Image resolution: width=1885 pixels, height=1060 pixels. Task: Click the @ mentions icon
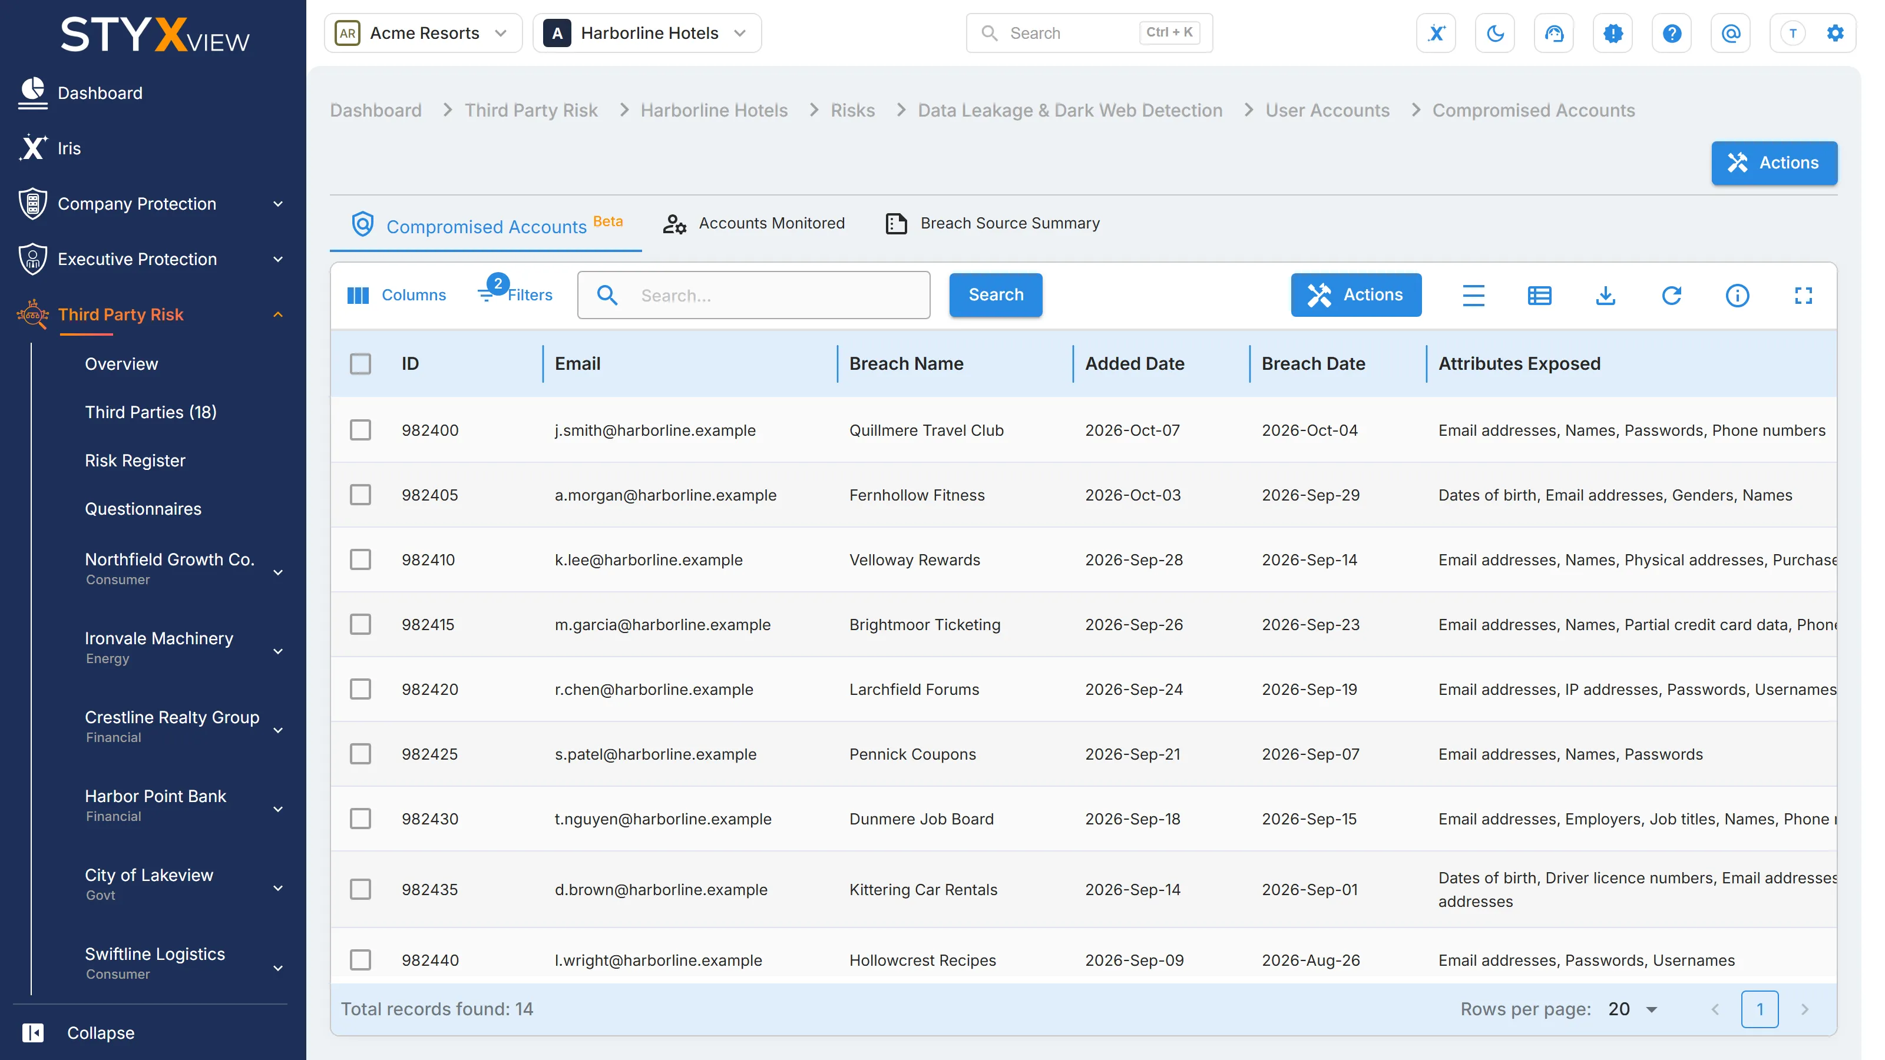pyautogui.click(x=1731, y=33)
